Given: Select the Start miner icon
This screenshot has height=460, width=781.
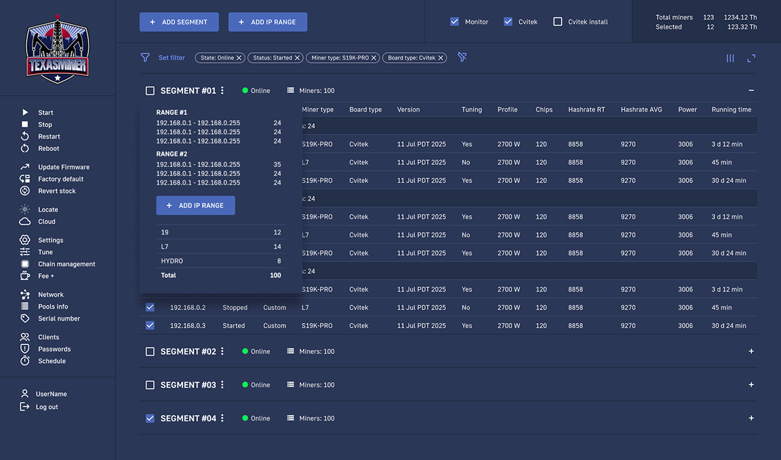Looking at the screenshot, I should point(25,112).
